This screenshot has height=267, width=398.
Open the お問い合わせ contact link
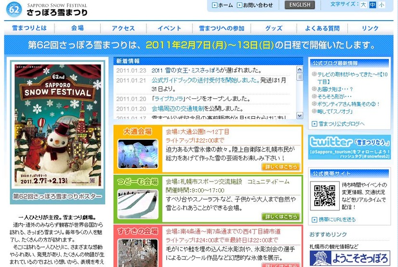(258, 5)
